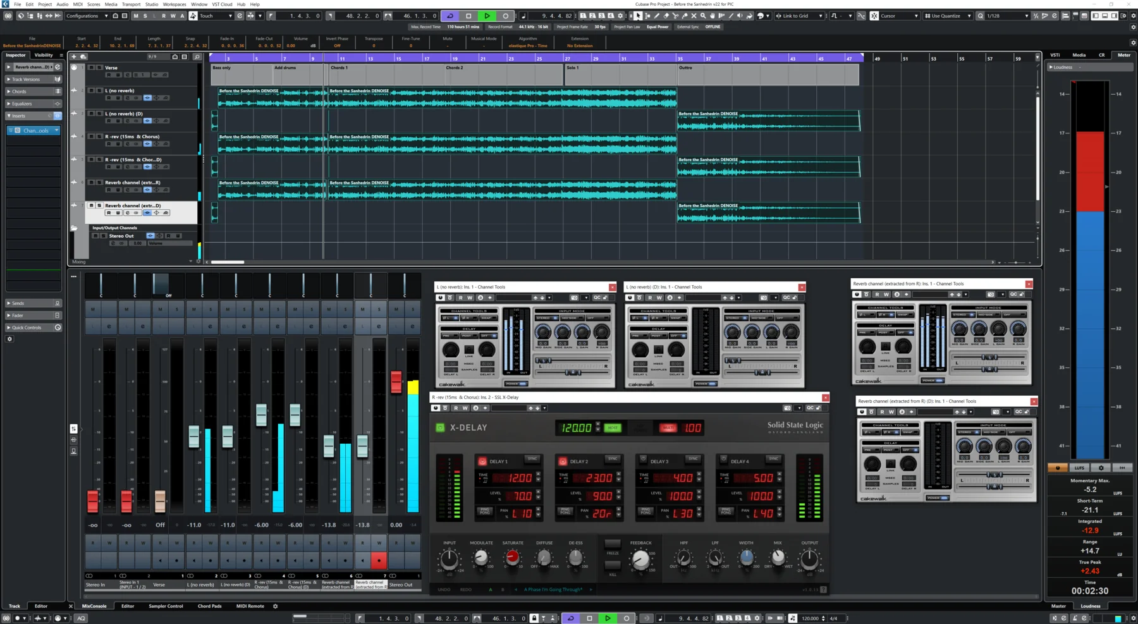Open the Link to Grid snap dropdown
The width and height of the screenshot is (1138, 624).
[x=800, y=16]
